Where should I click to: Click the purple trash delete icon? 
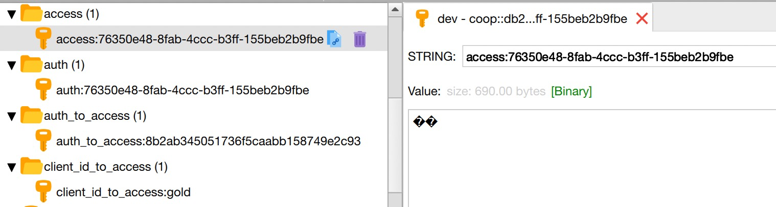[360, 39]
